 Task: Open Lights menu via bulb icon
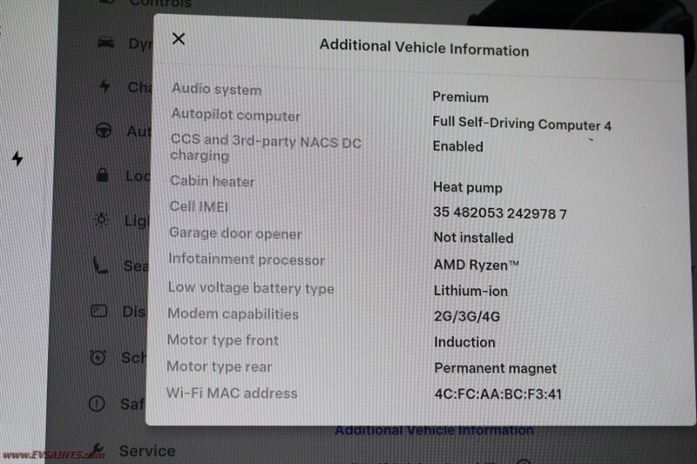pyautogui.click(x=101, y=219)
